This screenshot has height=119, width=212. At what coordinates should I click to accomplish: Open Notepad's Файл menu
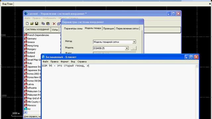45,62
